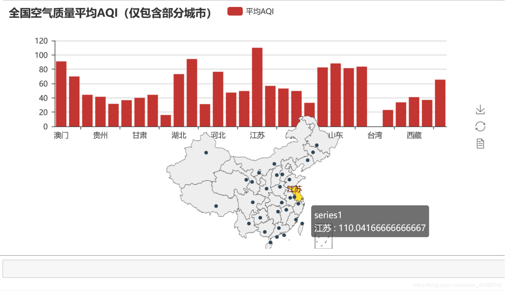Viewport: 505px width, 291px height.
Task: Click the empty input cell below chart
Action: point(253,269)
